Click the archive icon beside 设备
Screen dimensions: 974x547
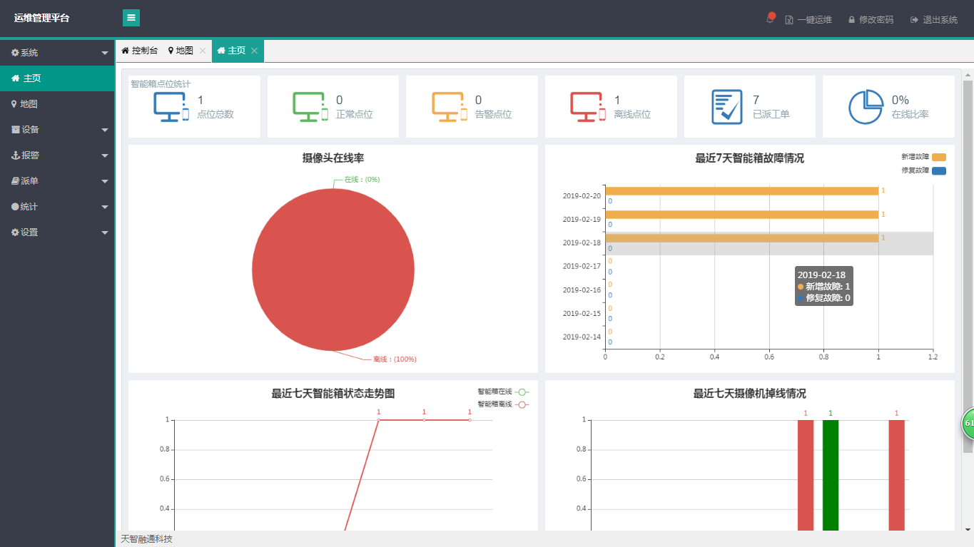click(15, 130)
